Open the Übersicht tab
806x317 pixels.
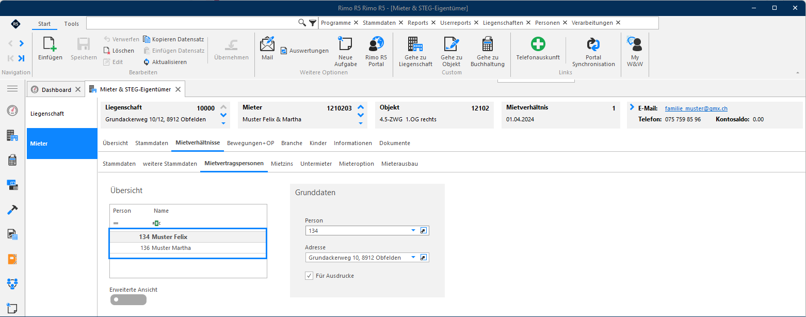tap(115, 143)
